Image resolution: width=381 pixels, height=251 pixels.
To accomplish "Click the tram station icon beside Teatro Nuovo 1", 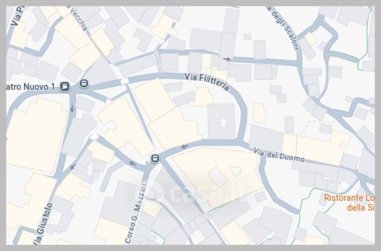I will coord(65,86).
